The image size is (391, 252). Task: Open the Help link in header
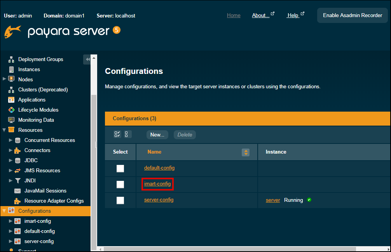(x=293, y=16)
